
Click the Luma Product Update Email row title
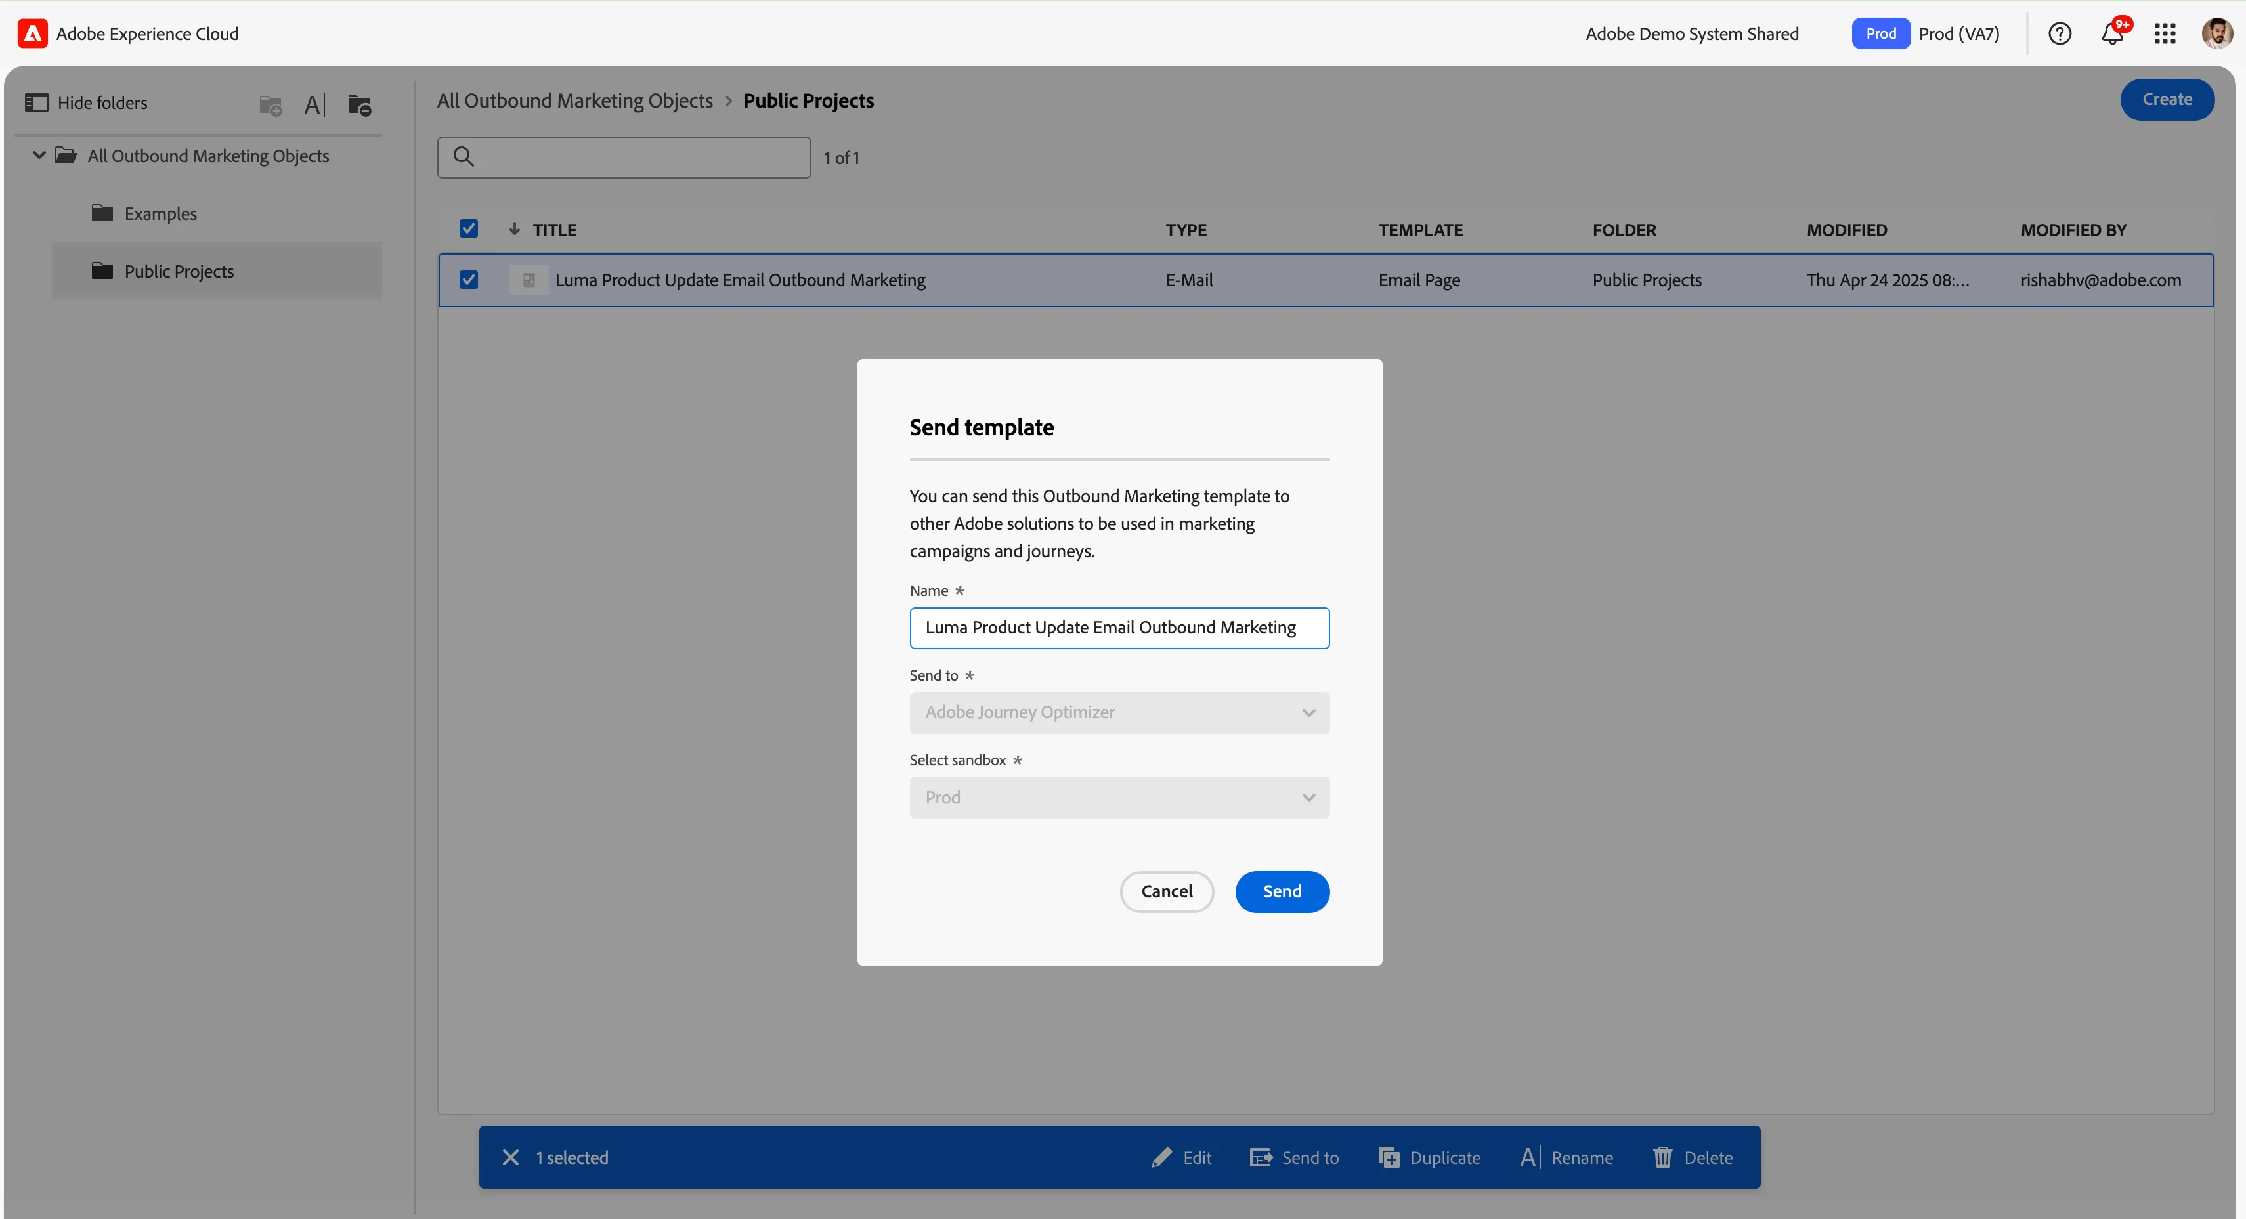tap(740, 280)
